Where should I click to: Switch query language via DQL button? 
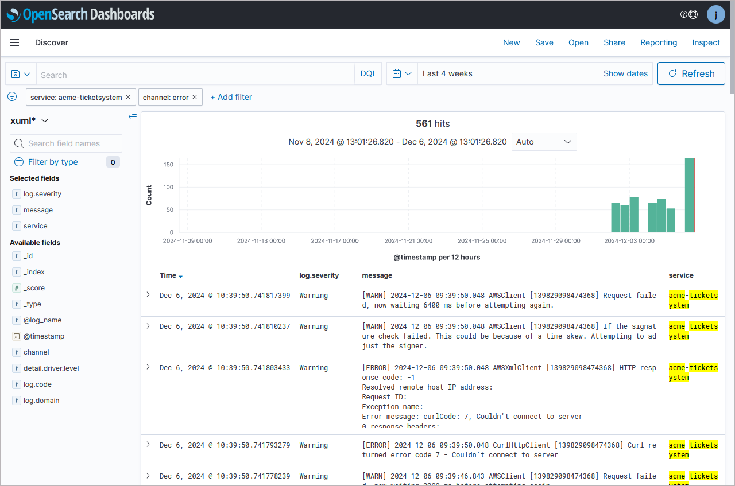[368, 73]
